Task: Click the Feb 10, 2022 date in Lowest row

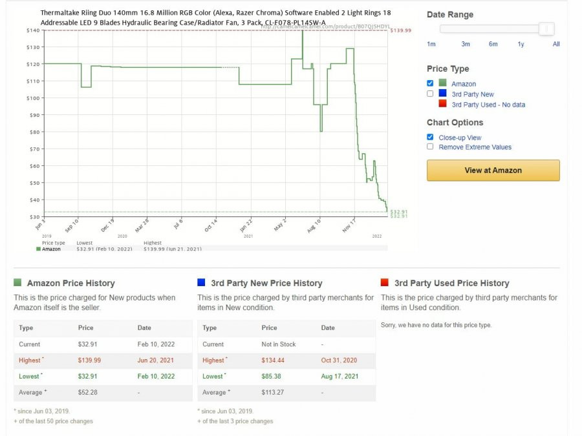Action: [156, 376]
